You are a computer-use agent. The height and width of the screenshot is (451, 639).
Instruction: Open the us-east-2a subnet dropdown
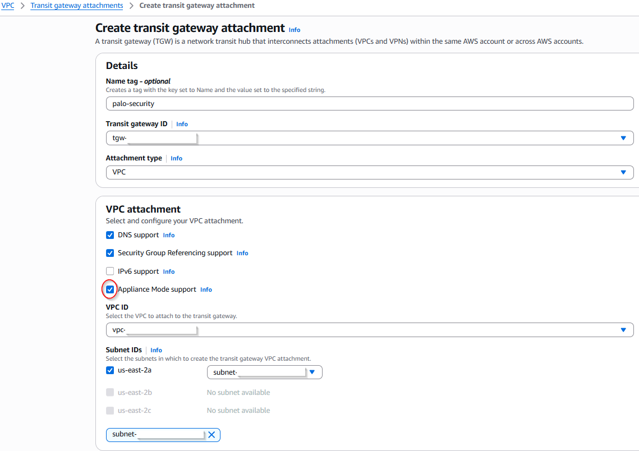[312, 372]
